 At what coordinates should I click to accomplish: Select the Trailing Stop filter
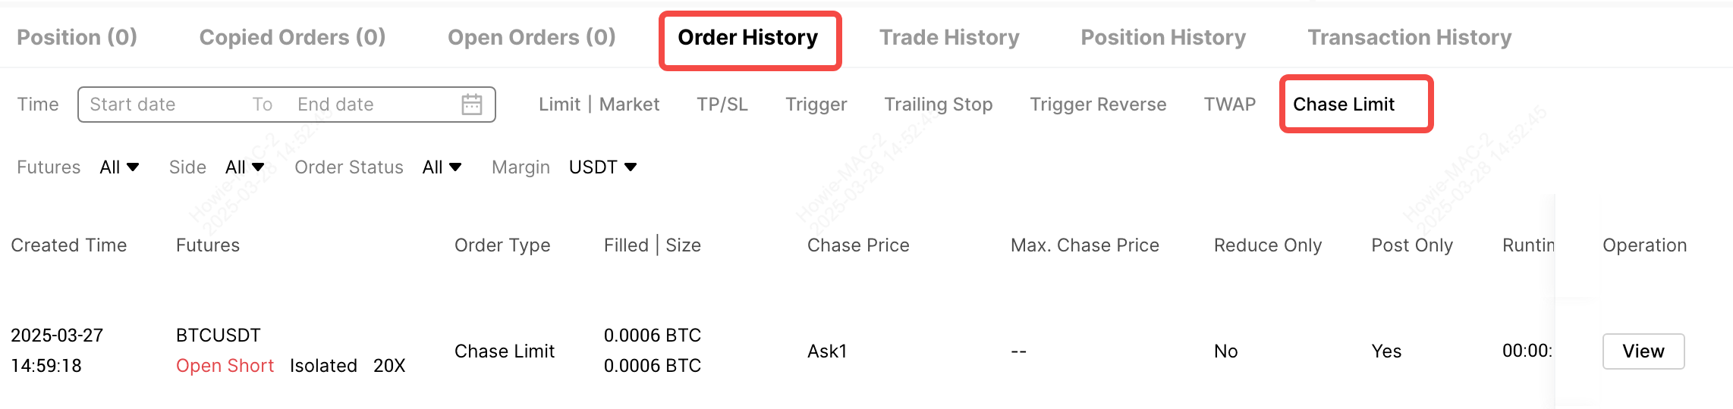pyautogui.click(x=938, y=105)
